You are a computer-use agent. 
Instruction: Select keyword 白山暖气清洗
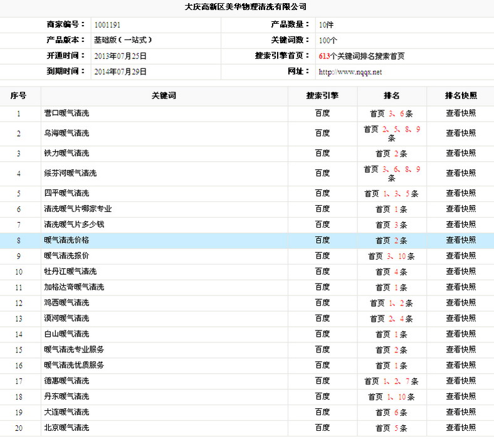pyautogui.click(x=66, y=334)
